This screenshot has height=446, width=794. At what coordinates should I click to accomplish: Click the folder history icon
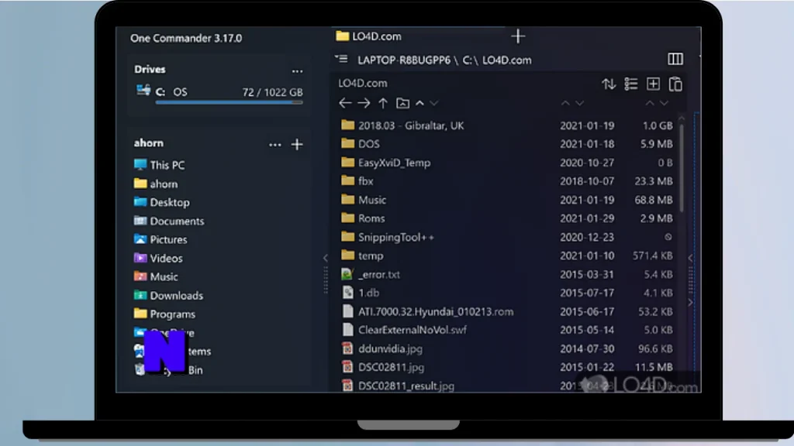click(402, 103)
